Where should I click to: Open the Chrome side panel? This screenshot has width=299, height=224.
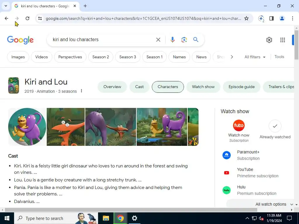272,18
